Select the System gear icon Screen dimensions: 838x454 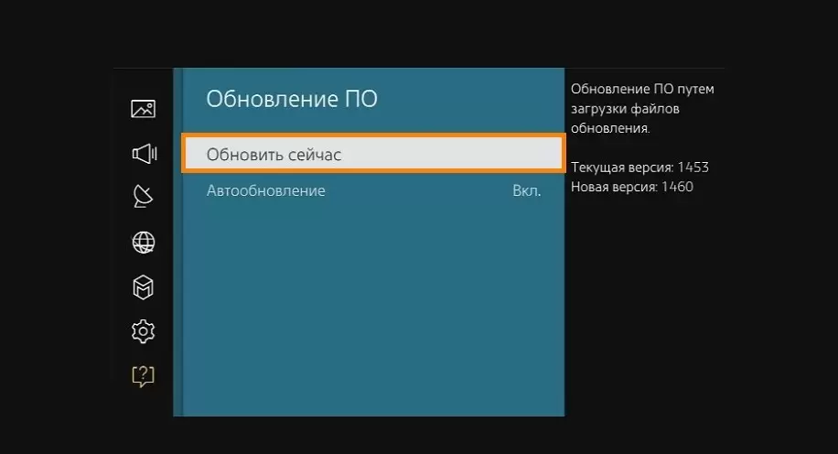coord(143,331)
